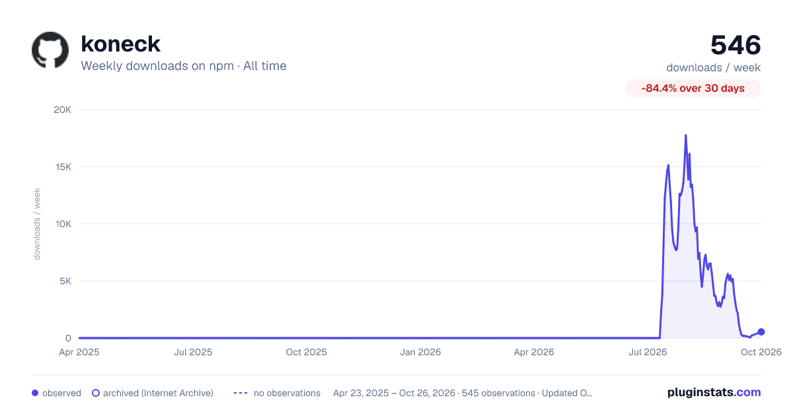Image resolution: width=793 pixels, height=416 pixels.
Task: Click the 20K y-axis label
Action: (62, 110)
